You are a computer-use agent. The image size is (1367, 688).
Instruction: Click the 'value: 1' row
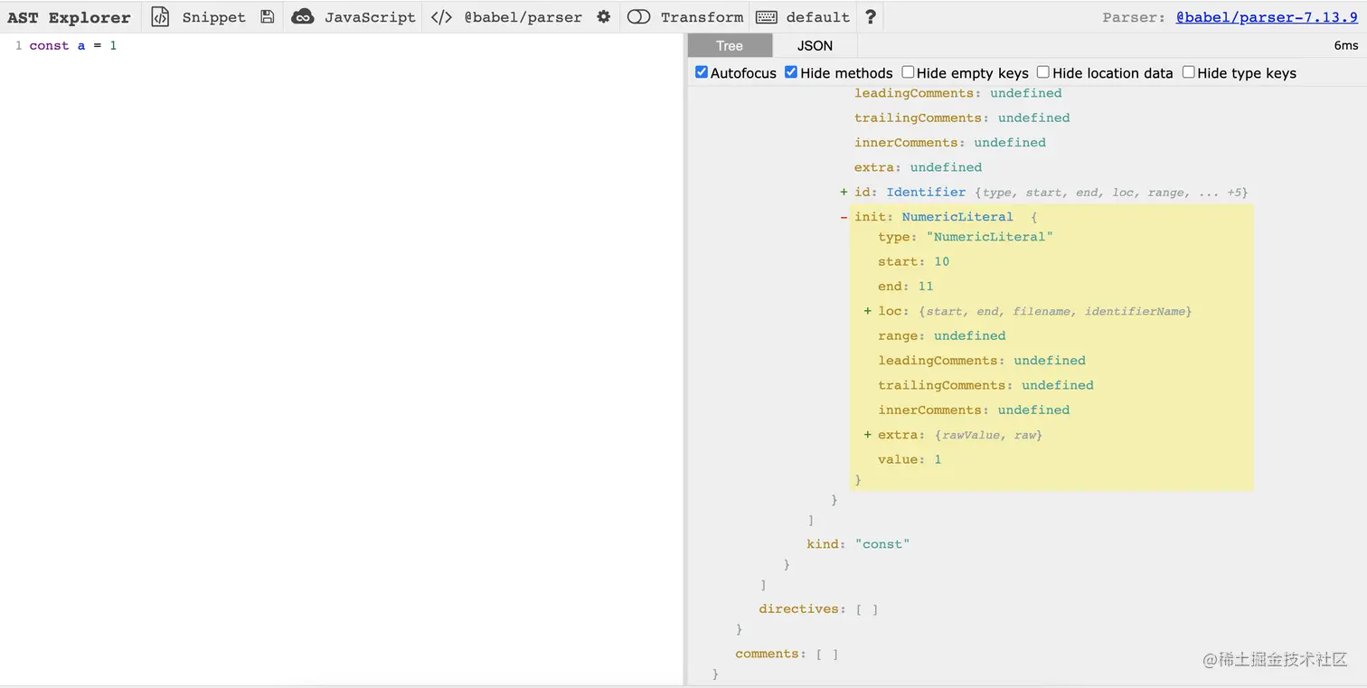pyautogui.click(x=910, y=459)
